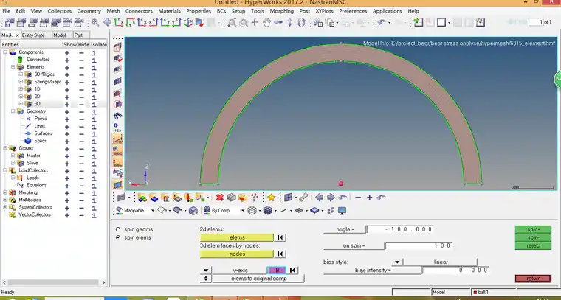Click the previous view arrow icon
The image size is (561, 300).
pyautogui.click(x=107, y=23)
